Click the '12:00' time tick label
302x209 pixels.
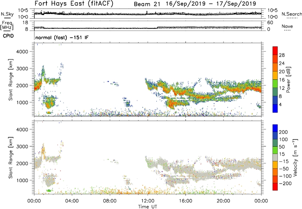point(148,201)
